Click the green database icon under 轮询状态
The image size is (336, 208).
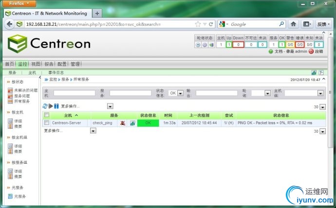(211, 45)
